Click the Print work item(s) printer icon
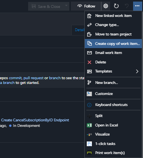Viewport: 143px width, 158px height. (89, 153)
